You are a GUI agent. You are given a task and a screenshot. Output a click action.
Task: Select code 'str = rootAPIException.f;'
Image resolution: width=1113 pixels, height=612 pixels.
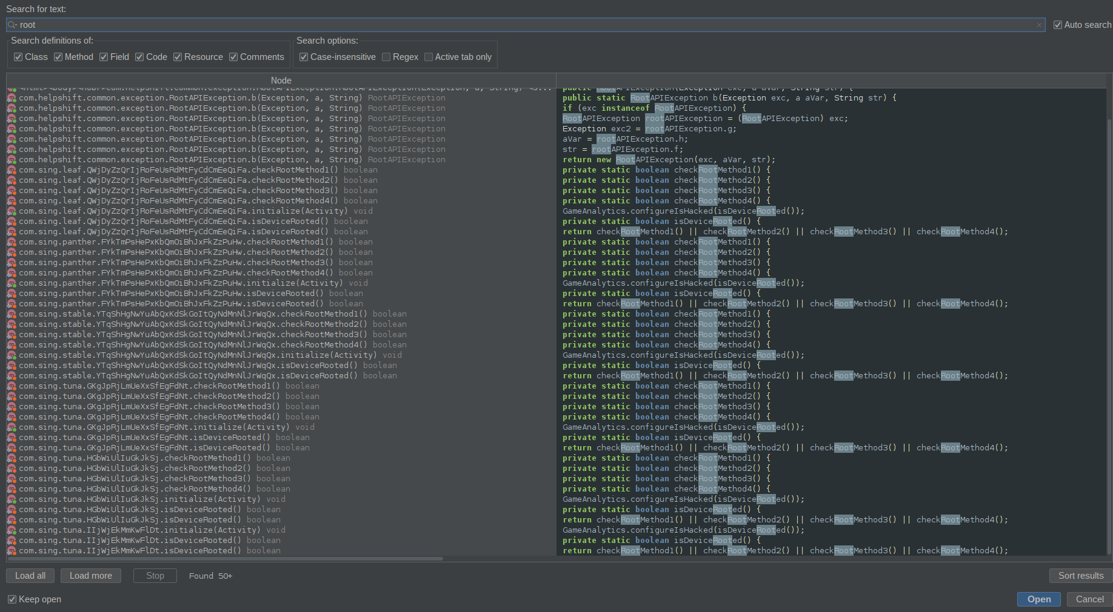coord(623,150)
